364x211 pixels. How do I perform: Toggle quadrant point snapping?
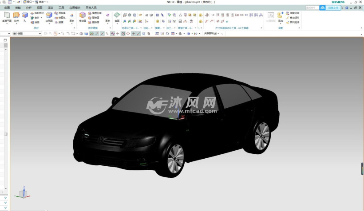pos(128,34)
